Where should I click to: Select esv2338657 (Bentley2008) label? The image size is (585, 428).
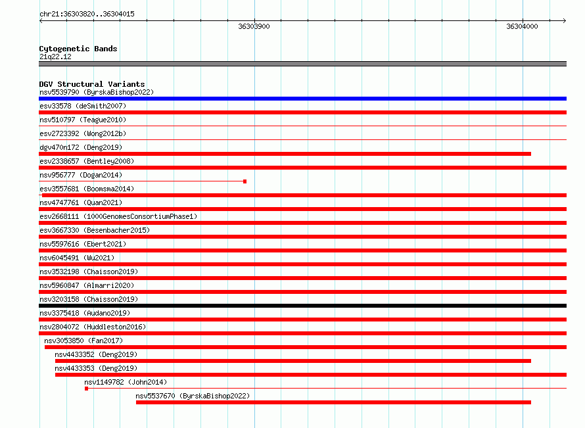(x=87, y=161)
